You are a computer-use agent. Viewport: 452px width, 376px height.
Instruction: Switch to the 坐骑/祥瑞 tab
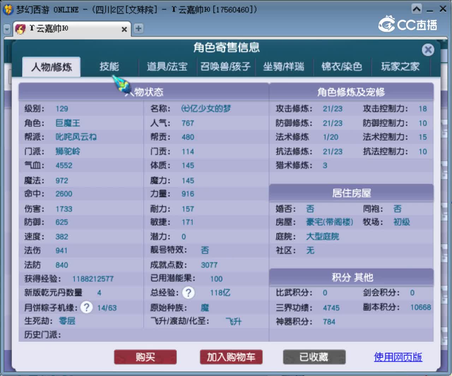coord(284,67)
